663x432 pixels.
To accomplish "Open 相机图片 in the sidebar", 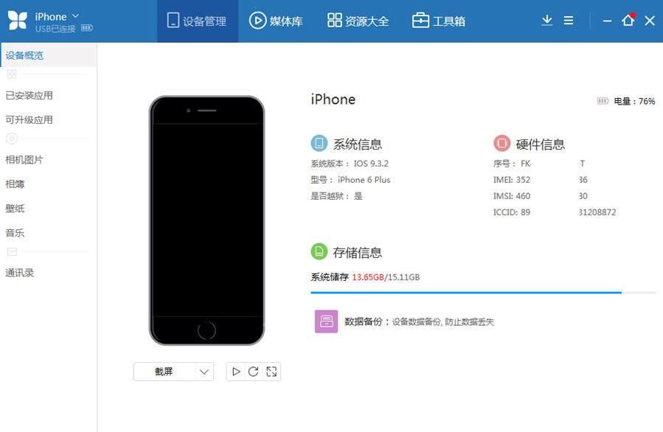I will [x=24, y=160].
